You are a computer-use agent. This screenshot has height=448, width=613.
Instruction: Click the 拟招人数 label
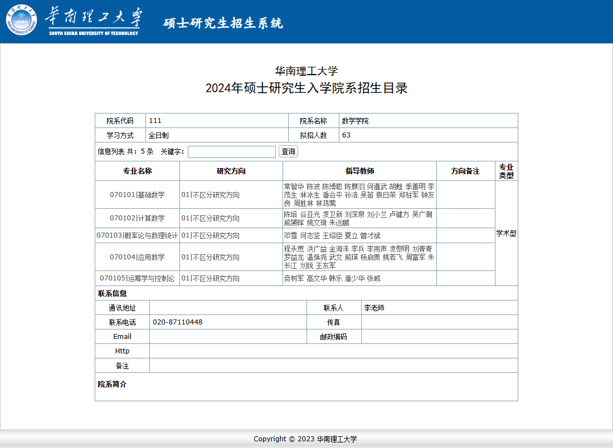click(314, 135)
